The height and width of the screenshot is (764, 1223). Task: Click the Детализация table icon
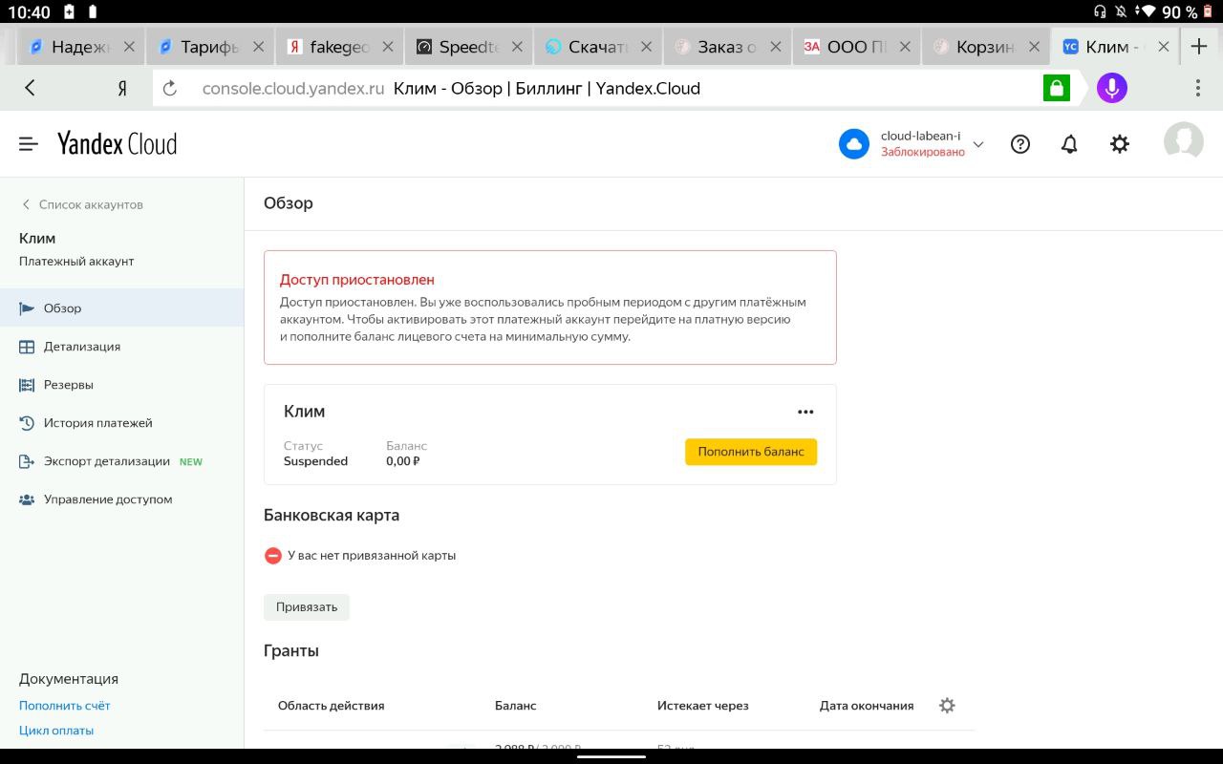(x=27, y=347)
